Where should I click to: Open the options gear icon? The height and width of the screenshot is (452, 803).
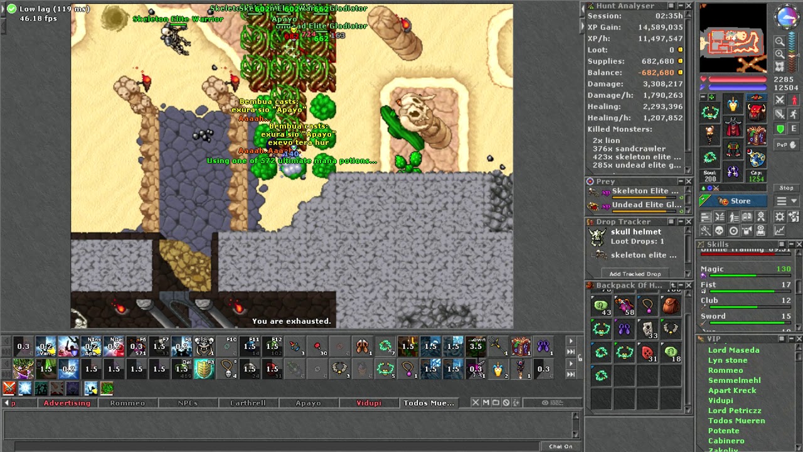(x=780, y=217)
